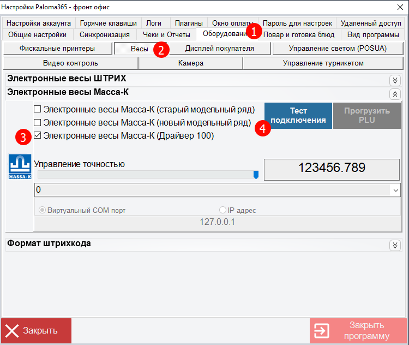The width and height of the screenshot is (409, 345).
Task: Select IP адрес radio button
Action: pos(222,210)
